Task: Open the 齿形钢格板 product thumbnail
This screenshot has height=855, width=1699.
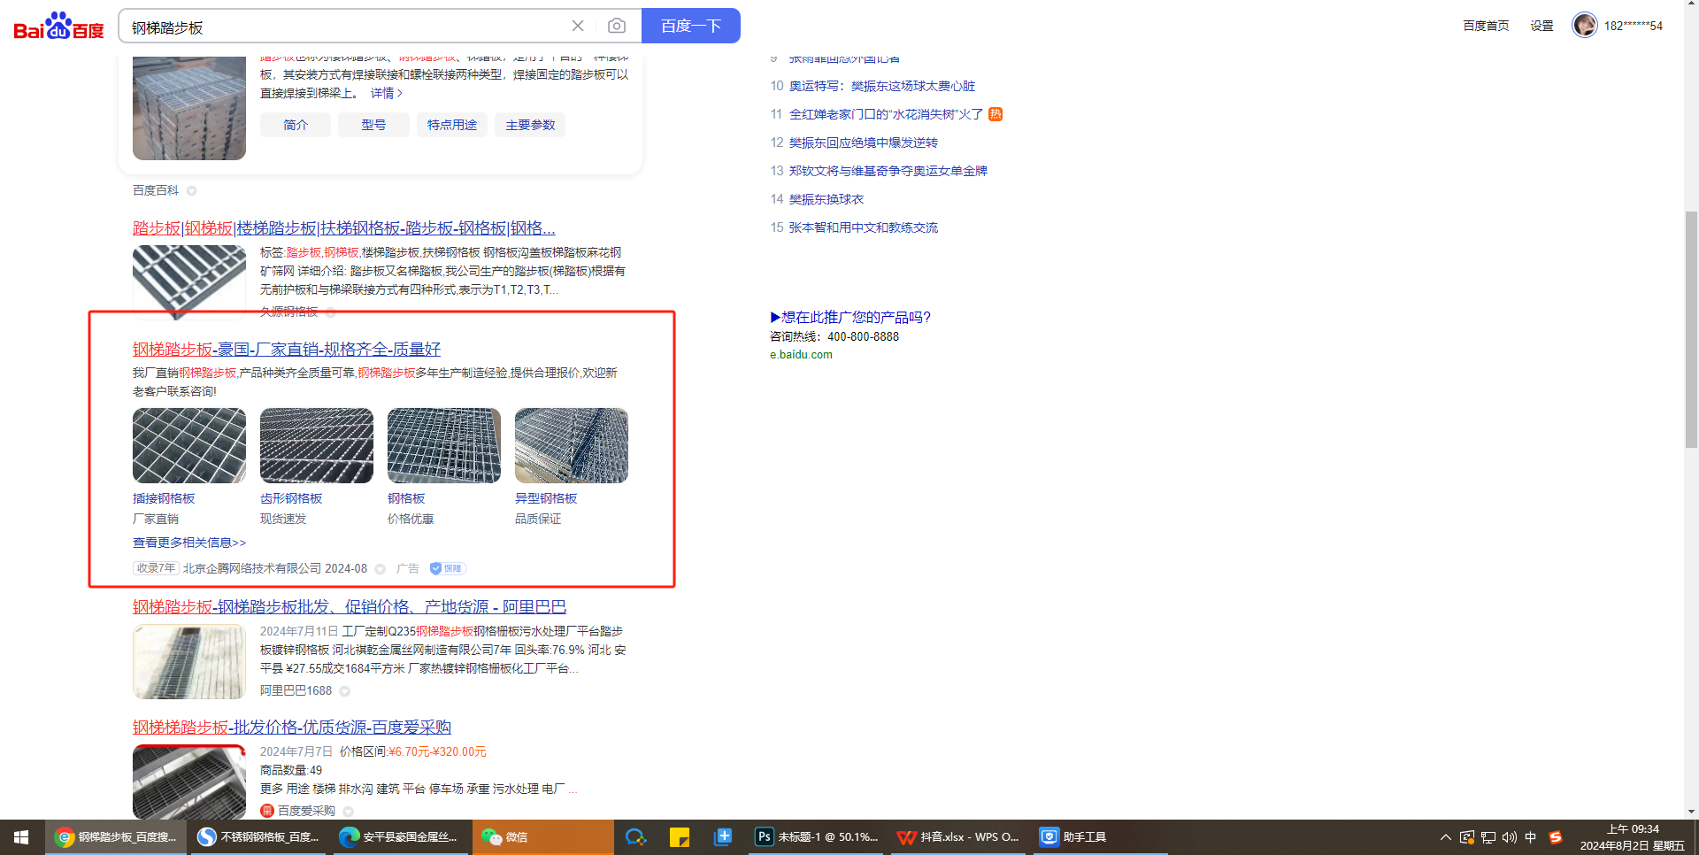Action: click(317, 445)
